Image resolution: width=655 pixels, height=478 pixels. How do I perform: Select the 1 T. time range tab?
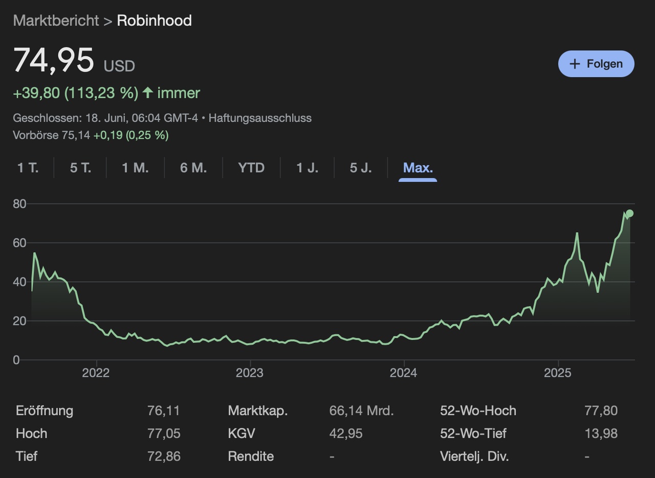28,168
